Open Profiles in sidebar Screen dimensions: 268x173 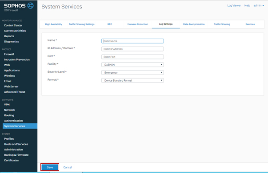pos(9,139)
